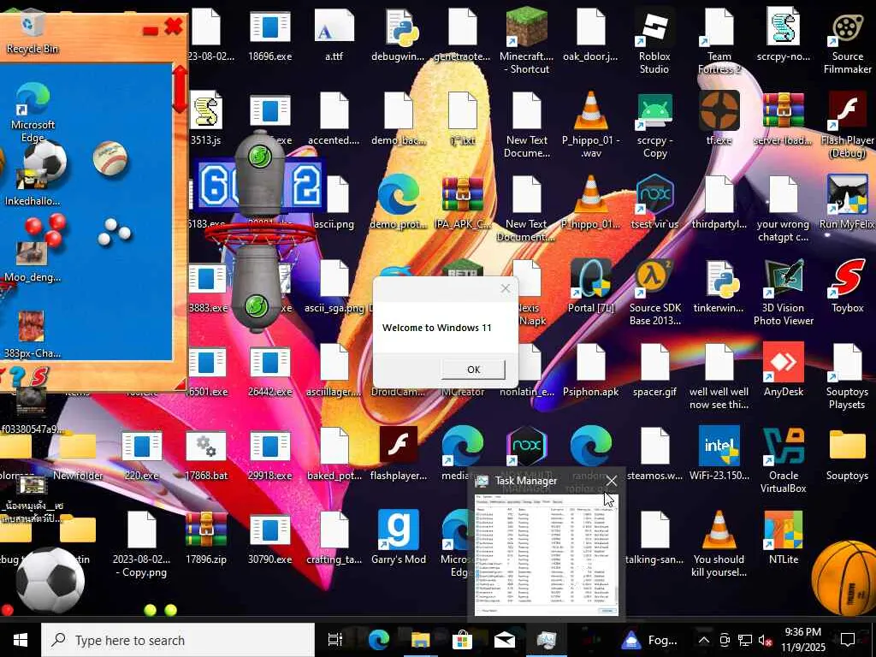Image resolution: width=876 pixels, height=657 pixels.
Task: Open the server load WinRAR archive
Action: 784,118
